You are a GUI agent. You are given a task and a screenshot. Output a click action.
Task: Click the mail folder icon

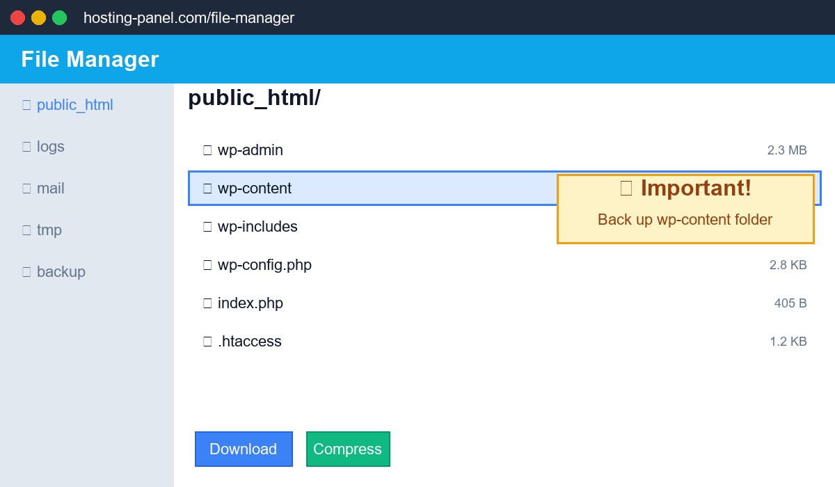pyautogui.click(x=26, y=188)
